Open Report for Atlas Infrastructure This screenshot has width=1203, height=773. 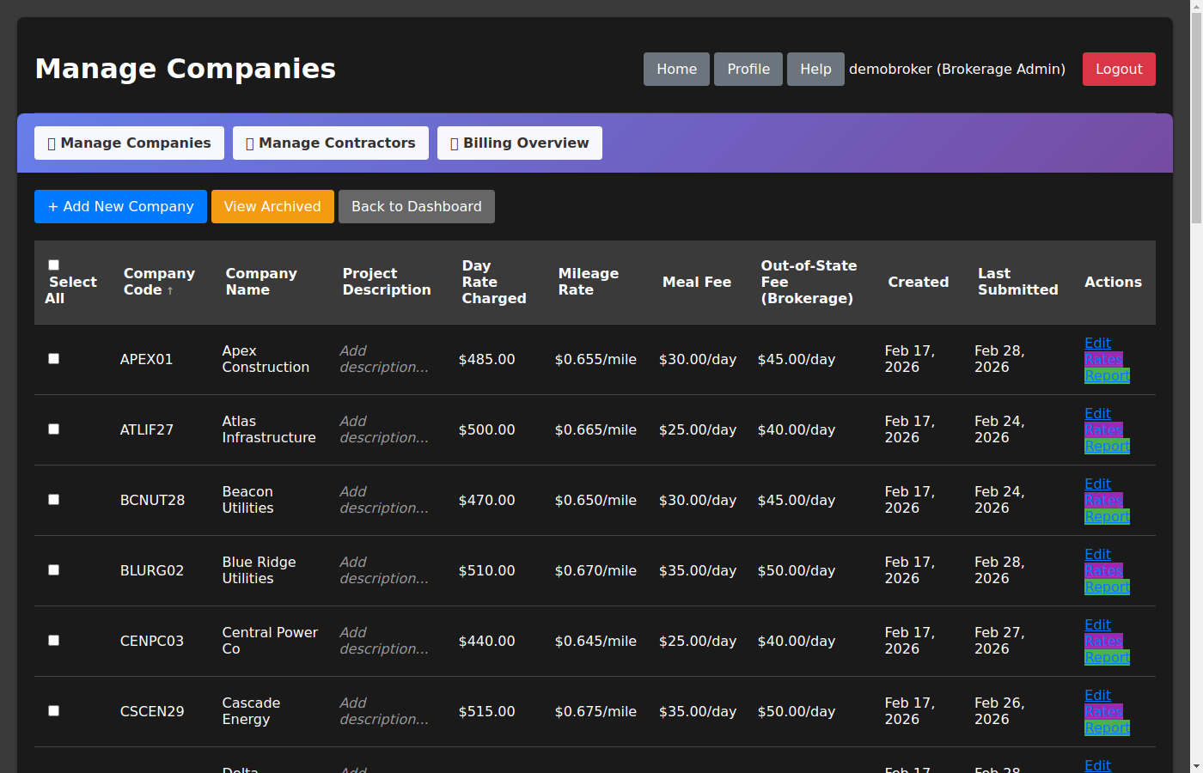click(x=1107, y=446)
